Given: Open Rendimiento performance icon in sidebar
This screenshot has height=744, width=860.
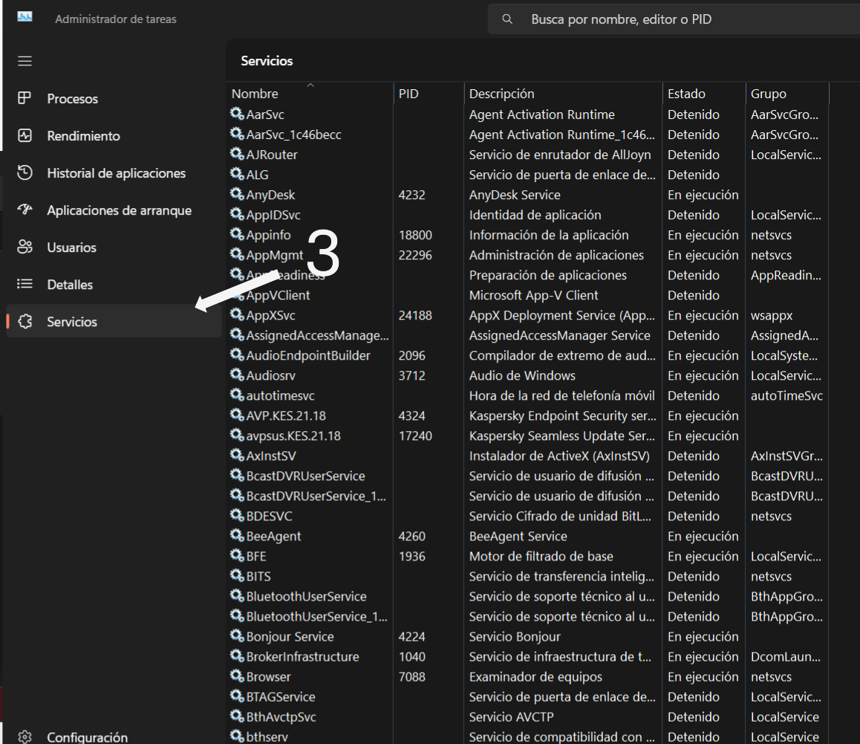Looking at the screenshot, I should [25, 136].
